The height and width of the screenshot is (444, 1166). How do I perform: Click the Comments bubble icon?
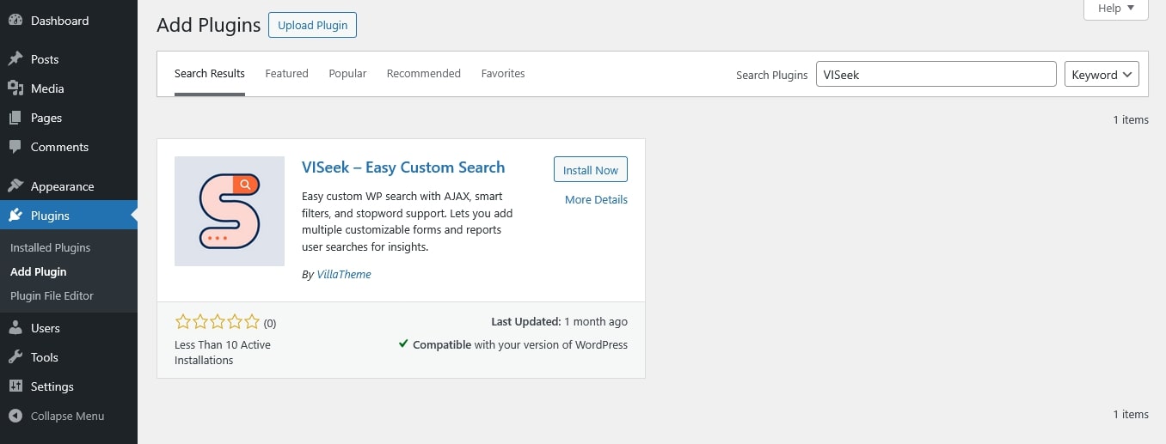point(15,147)
